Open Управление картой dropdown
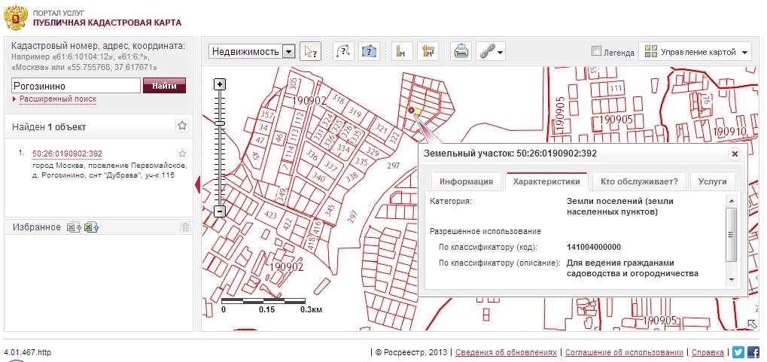 [695, 51]
